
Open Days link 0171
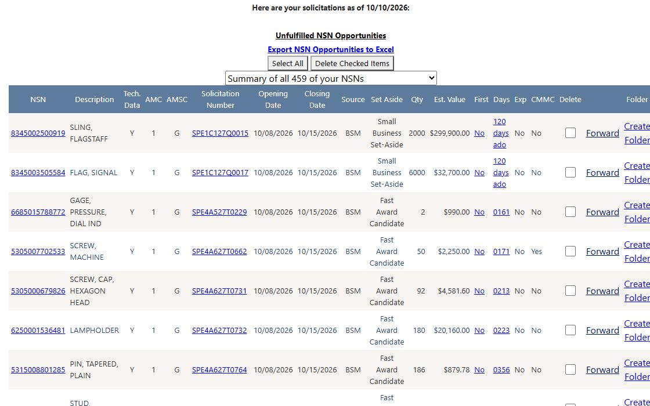[x=501, y=252]
